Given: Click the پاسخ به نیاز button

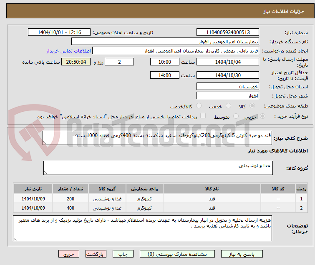Looking at the screenshot, I should click(242, 254).
